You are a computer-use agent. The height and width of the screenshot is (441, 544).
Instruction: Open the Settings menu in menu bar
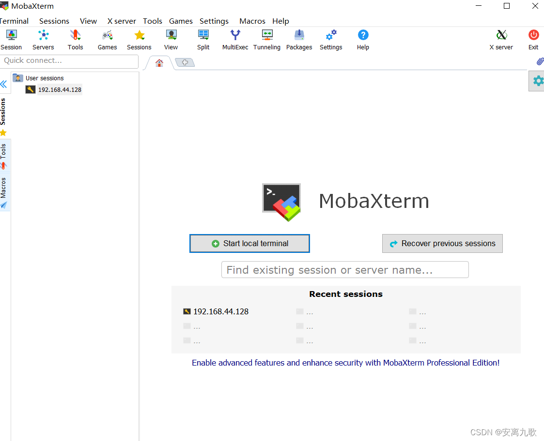214,21
